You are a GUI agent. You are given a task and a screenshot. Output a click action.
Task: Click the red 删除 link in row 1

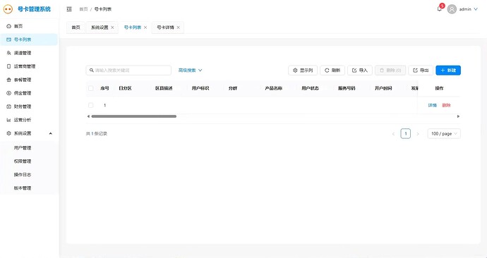[446, 106]
